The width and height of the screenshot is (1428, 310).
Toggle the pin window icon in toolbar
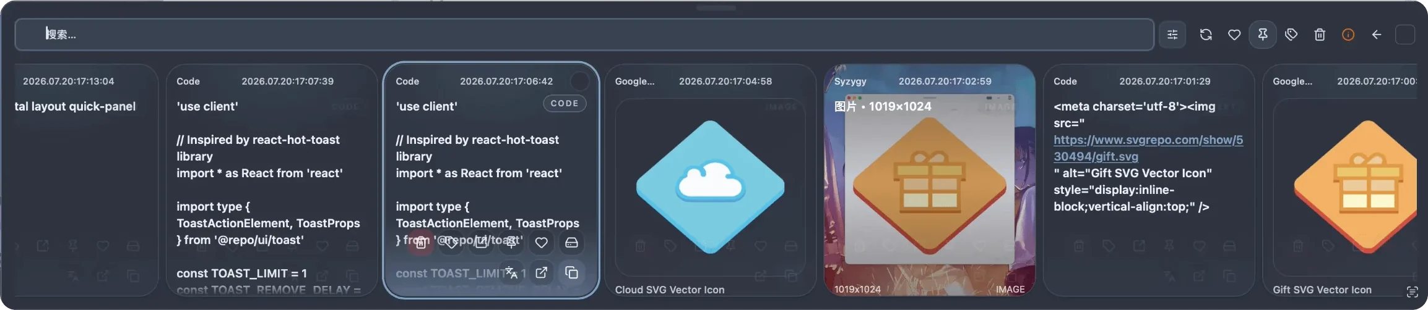tap(1263, 35)
